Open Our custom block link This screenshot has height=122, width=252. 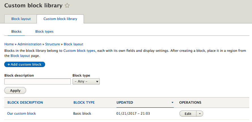(x=22, y=114)
